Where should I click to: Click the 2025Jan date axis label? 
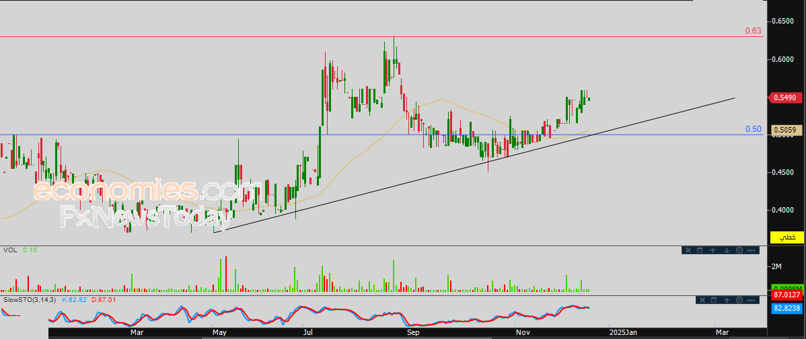coord(624,333)
